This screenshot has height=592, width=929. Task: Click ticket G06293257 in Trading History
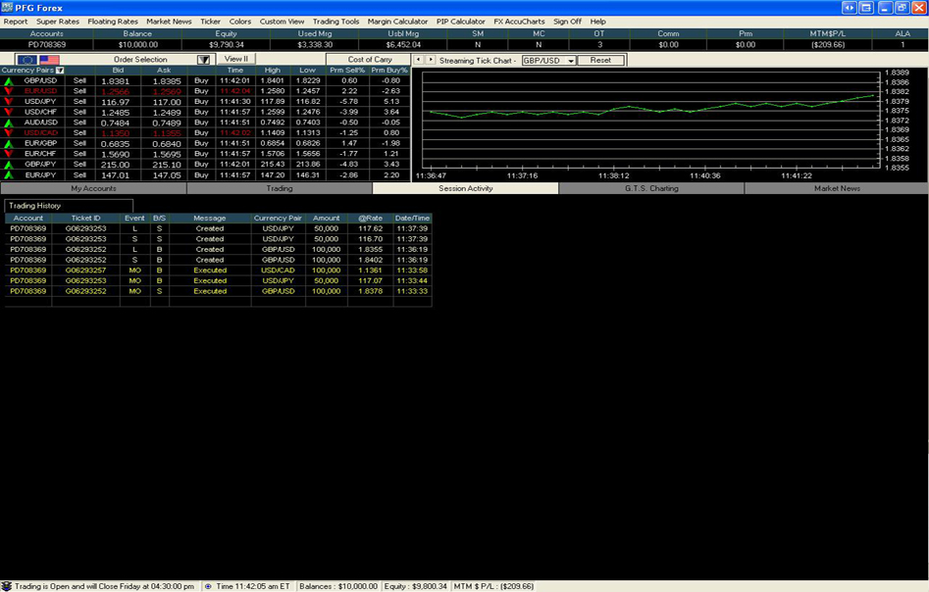click(85, 271)
